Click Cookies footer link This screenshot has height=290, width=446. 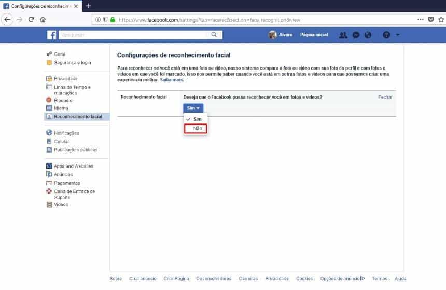tap(304, 279)
